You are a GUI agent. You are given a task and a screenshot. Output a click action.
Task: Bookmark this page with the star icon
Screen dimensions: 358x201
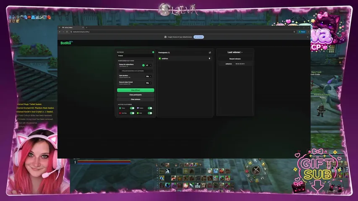coord(294,32)
